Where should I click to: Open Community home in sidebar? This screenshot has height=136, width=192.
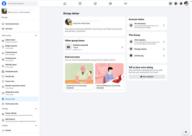[x=20, y=24]
